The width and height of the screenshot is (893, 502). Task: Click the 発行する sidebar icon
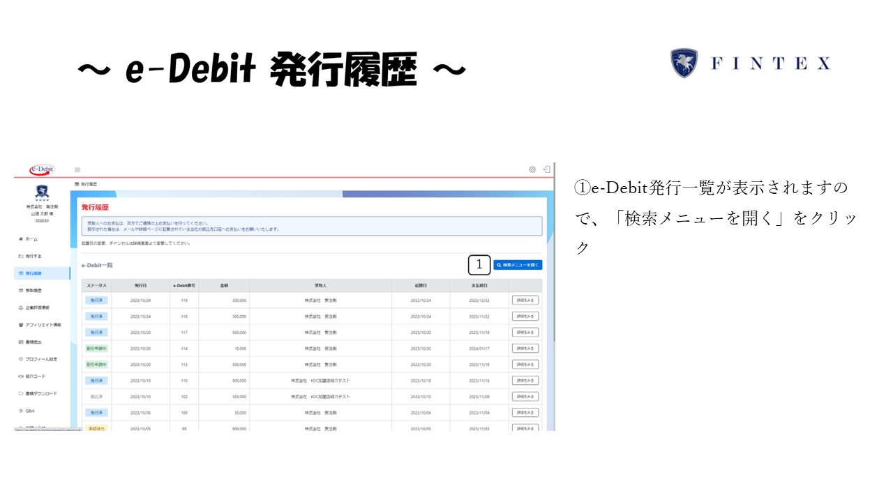click(21, 257)
